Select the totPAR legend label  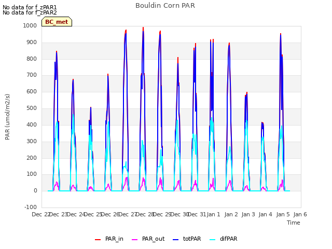(x=192, y=239)
